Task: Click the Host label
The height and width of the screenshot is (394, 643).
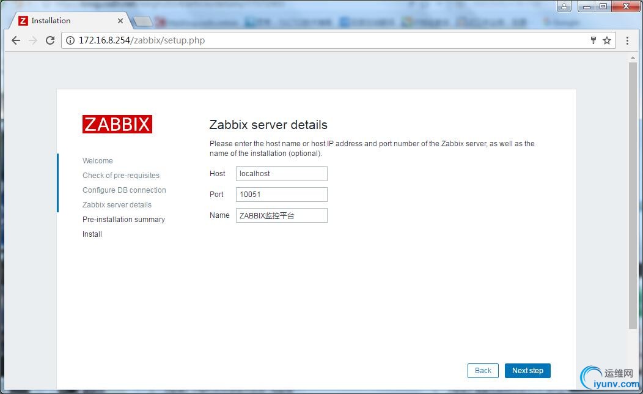Action: (218, 174)
